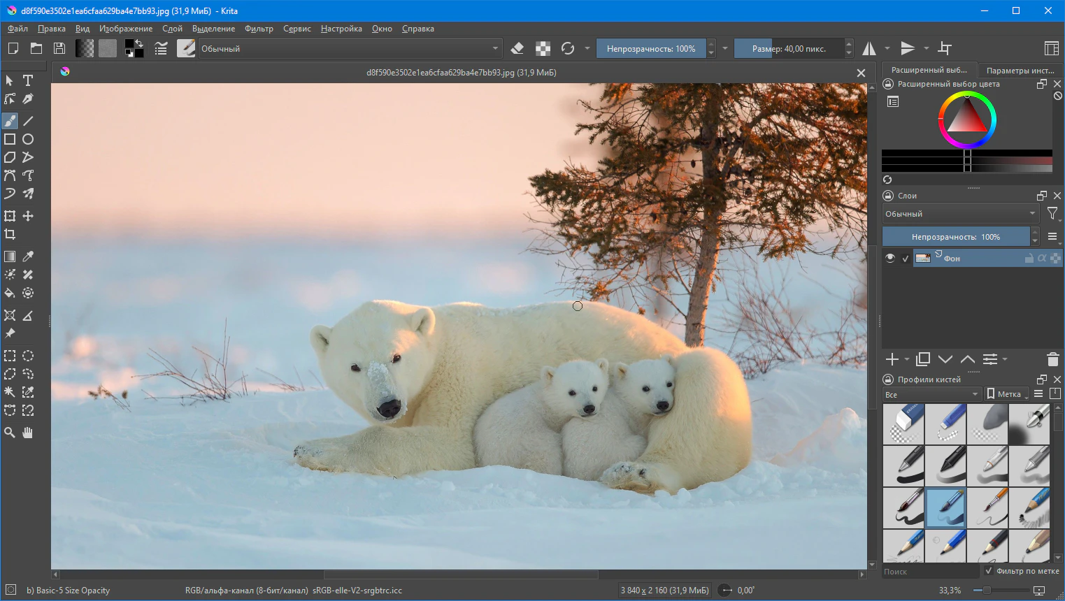Select the Crop tool

pos(10,234)
